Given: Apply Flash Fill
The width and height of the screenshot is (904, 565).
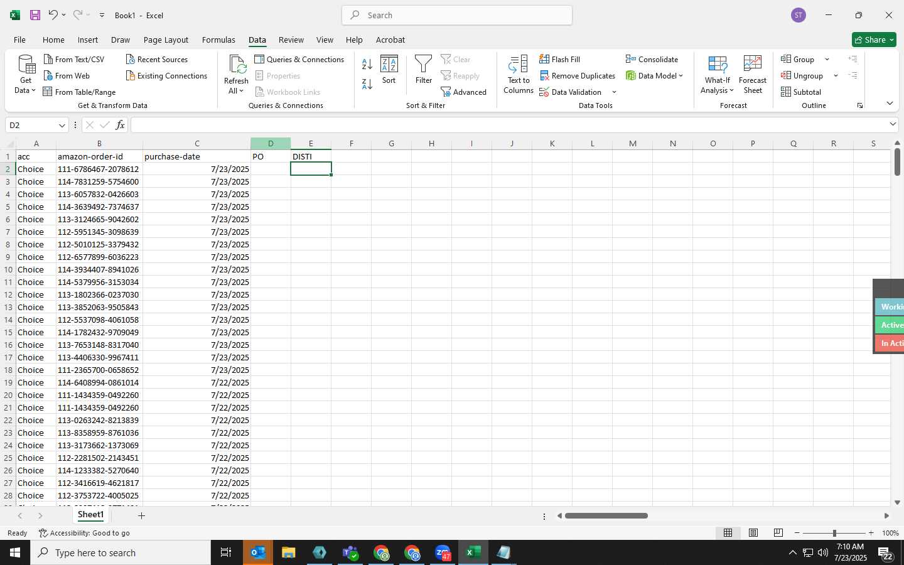Looking at the screenshot, I should pyautogui.click(x=560, y=60).
